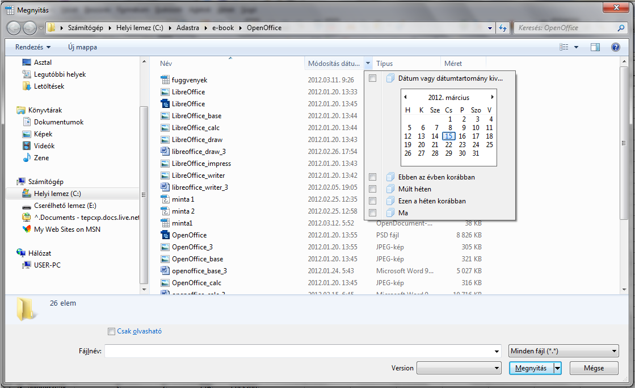Enable the 'Csak olvasható' checkbox
The image size is (635, 388).
click(111, 331)
